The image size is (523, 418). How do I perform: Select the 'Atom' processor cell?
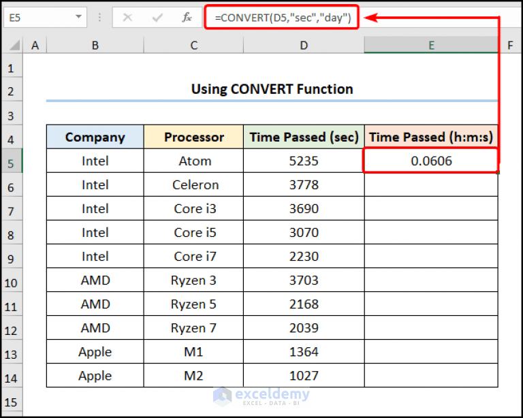click(194, 161)
